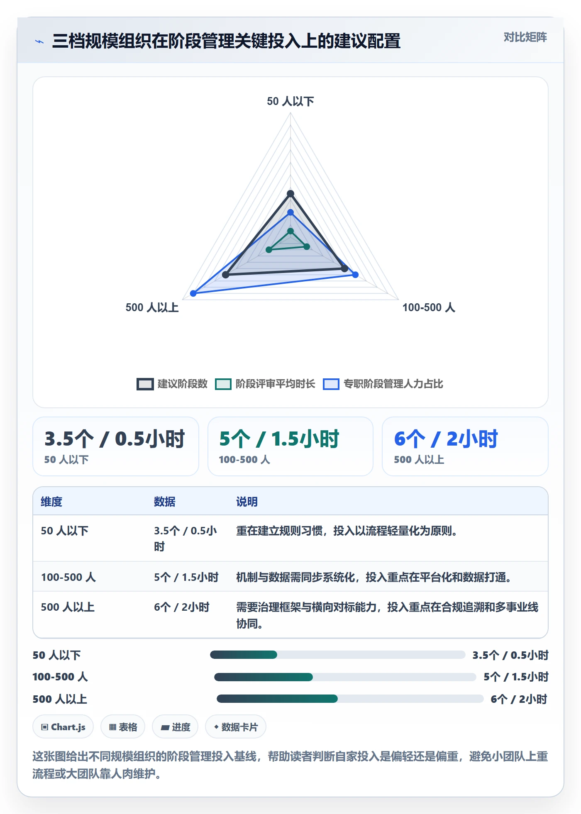Viewport: 581px width, 814px height.
Task: Click the card title 三档规模组织在阶段管理关键投入上的建议配置
Action: pos(226,41)
